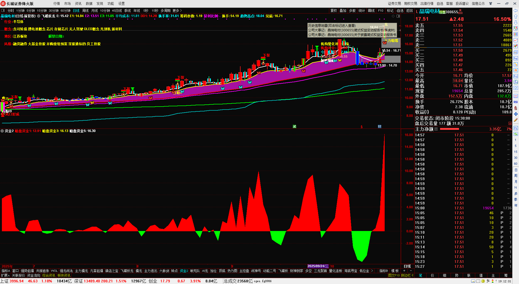Select the 15-minute period in right sidebar
The height and width of the screenshot is (284, 519).
[x=515, y=152]
